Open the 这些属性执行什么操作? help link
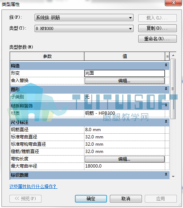The image size is (183, 208). point(33,187)
